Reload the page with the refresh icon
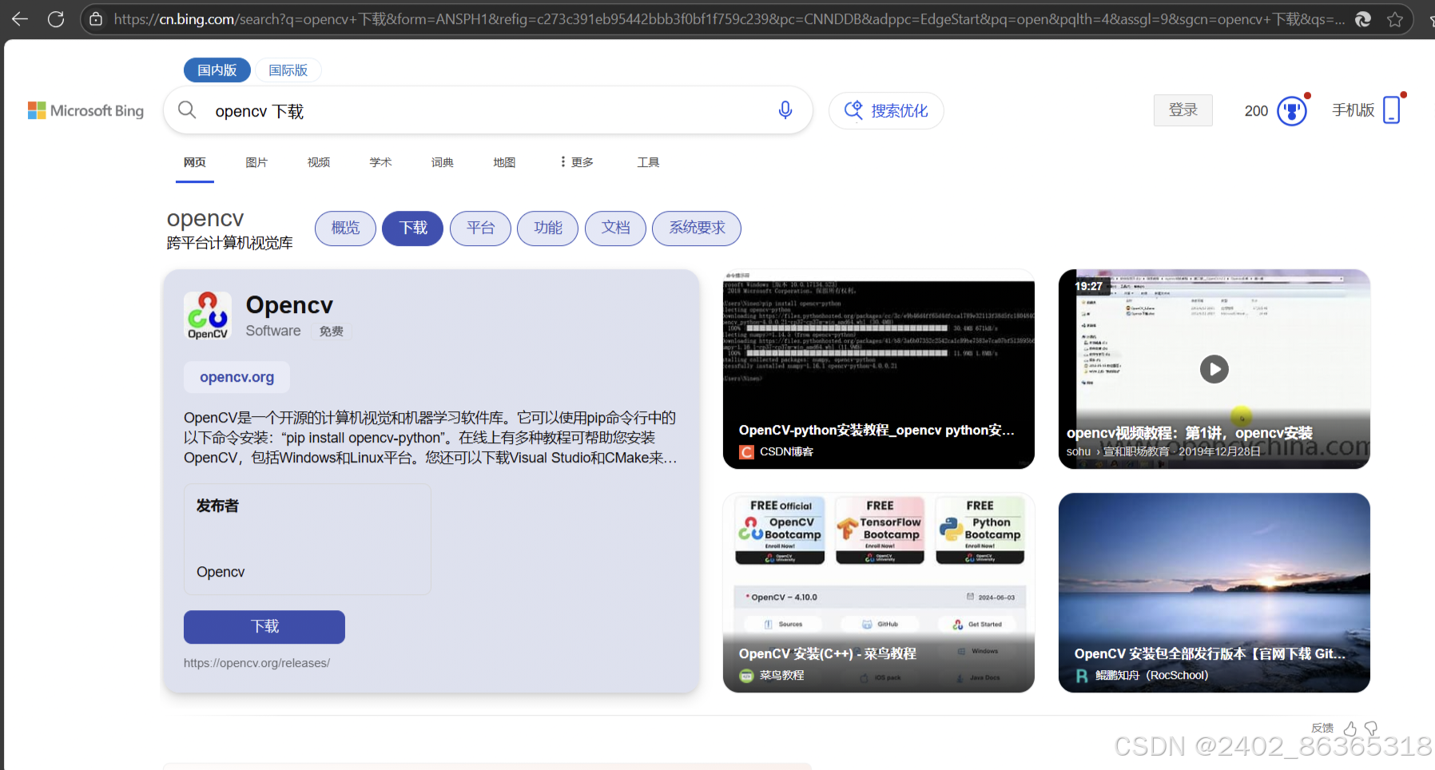Screen dimensions: 1435x770 click(x=56, y=19)
